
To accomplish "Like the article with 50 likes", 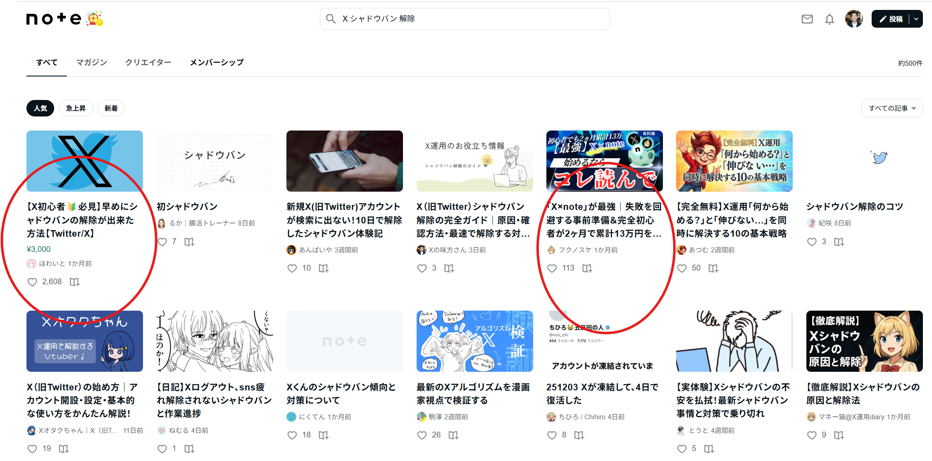I will 682,269.
